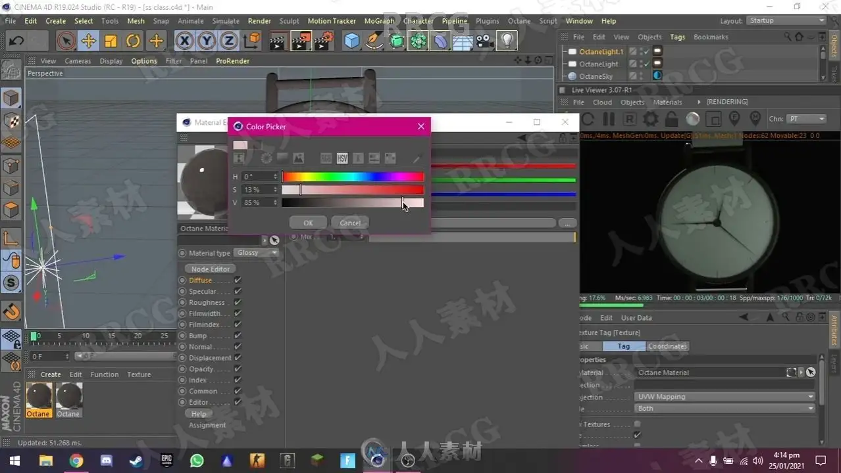Open Octane Live Viewer settings gear
The height and width of the screenshot is (473, 841).
650,119
